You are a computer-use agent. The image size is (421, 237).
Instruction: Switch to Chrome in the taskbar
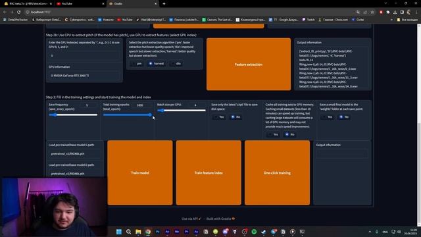[148, 232]
